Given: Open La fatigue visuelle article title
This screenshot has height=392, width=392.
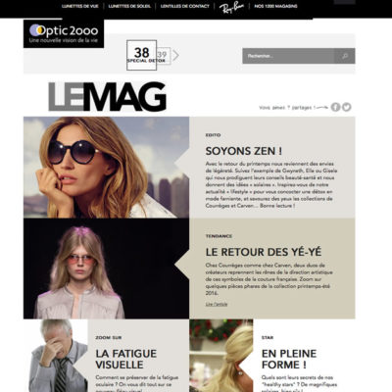Looking at the screenshot, I should point(126,359).
